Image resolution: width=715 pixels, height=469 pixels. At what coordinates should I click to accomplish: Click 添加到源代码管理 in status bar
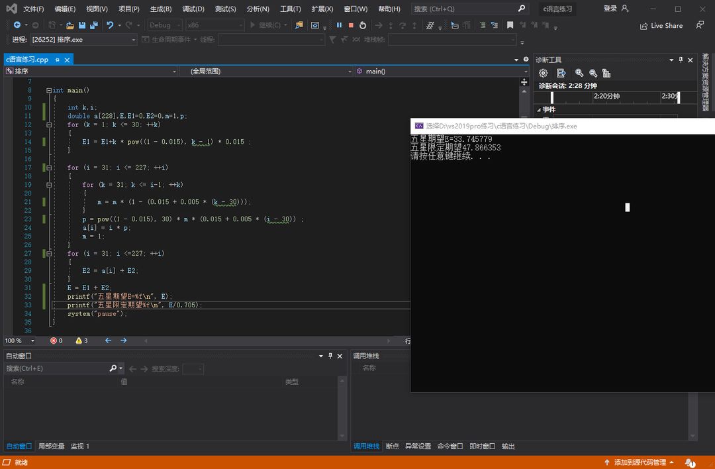(x=640, y=462)
